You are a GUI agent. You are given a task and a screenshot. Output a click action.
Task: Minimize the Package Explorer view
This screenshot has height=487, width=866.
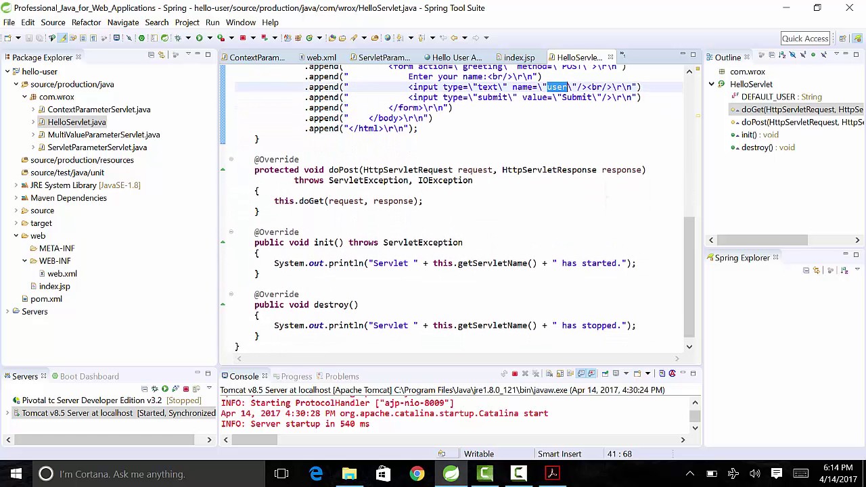click(198, 53)
